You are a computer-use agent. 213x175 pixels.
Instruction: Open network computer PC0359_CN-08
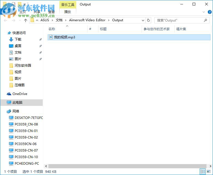pos(26,124)
